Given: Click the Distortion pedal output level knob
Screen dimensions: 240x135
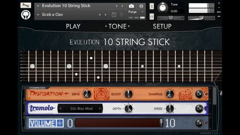Looking at the screenshot, I should tap(199, 94).
